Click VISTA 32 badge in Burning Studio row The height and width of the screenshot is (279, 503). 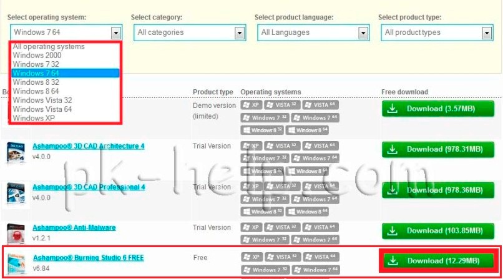[x=283, y=257]
